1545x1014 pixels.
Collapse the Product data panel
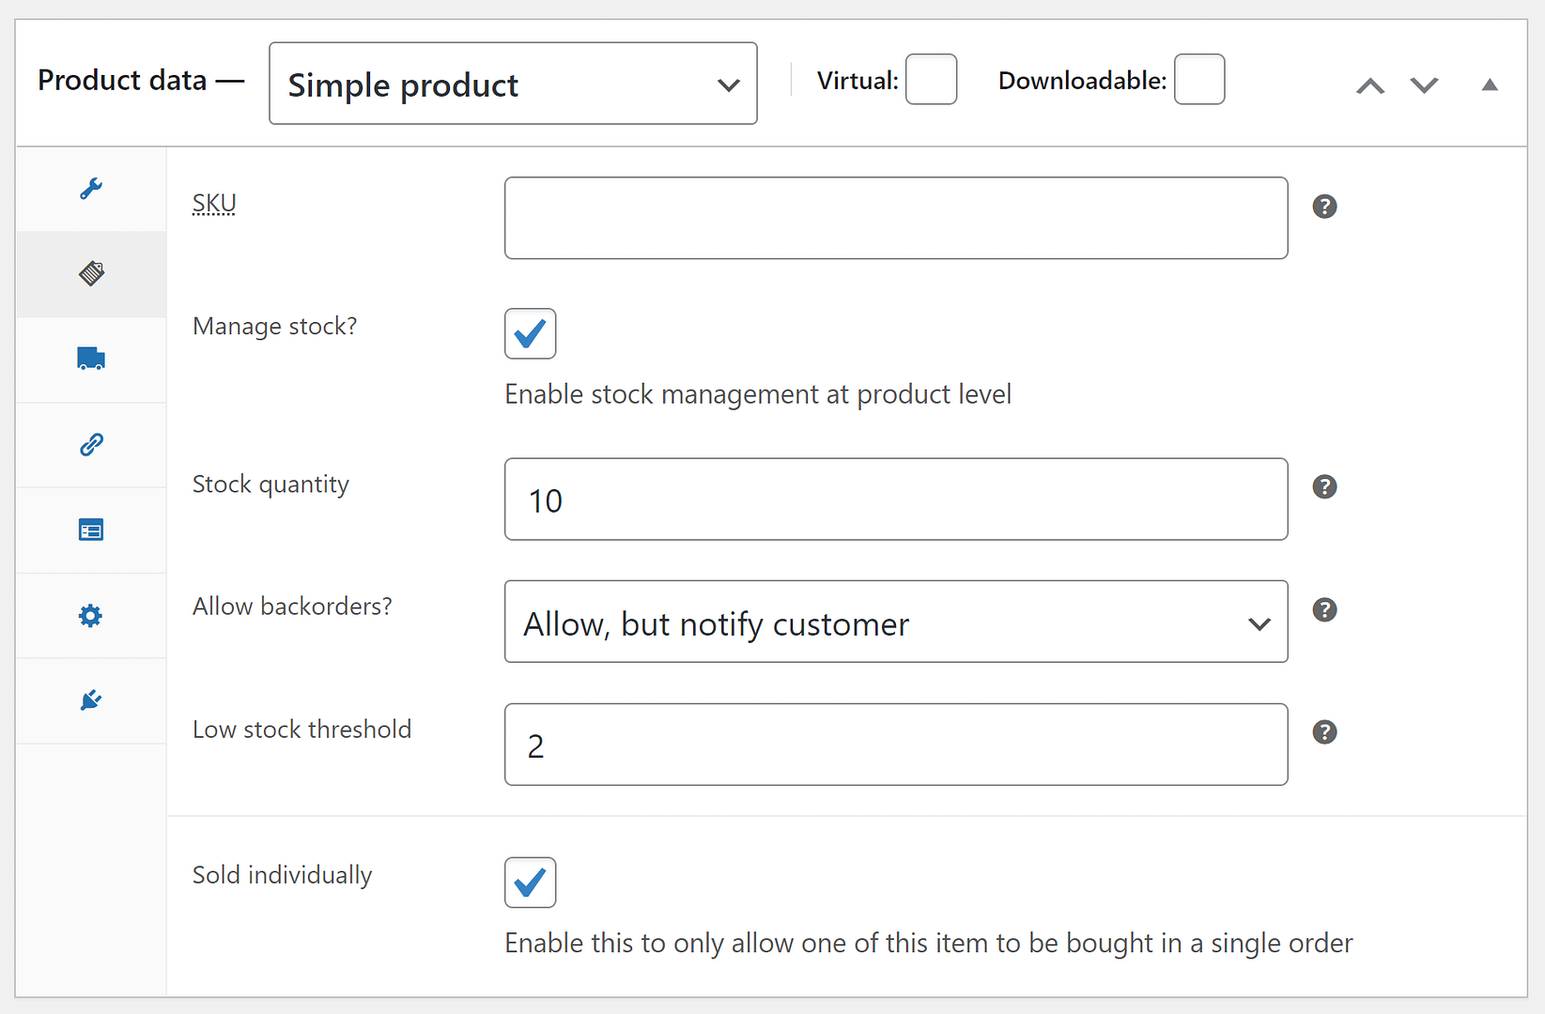click(1490, 85)
